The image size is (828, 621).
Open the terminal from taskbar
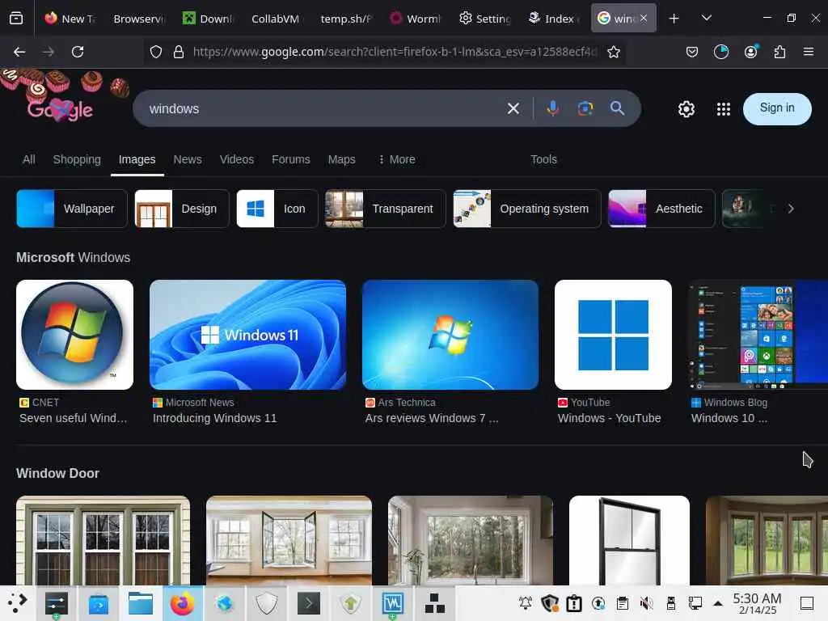[x=308, y=603]
